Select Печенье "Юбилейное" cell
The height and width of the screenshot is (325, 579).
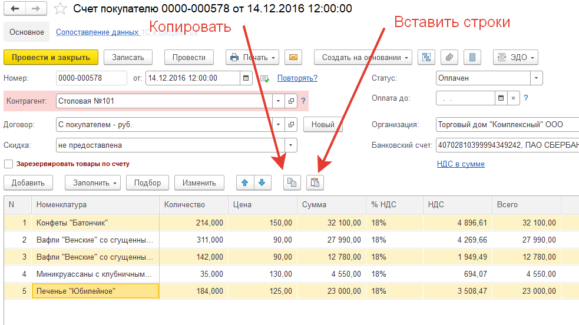click(x=95, y=291)
